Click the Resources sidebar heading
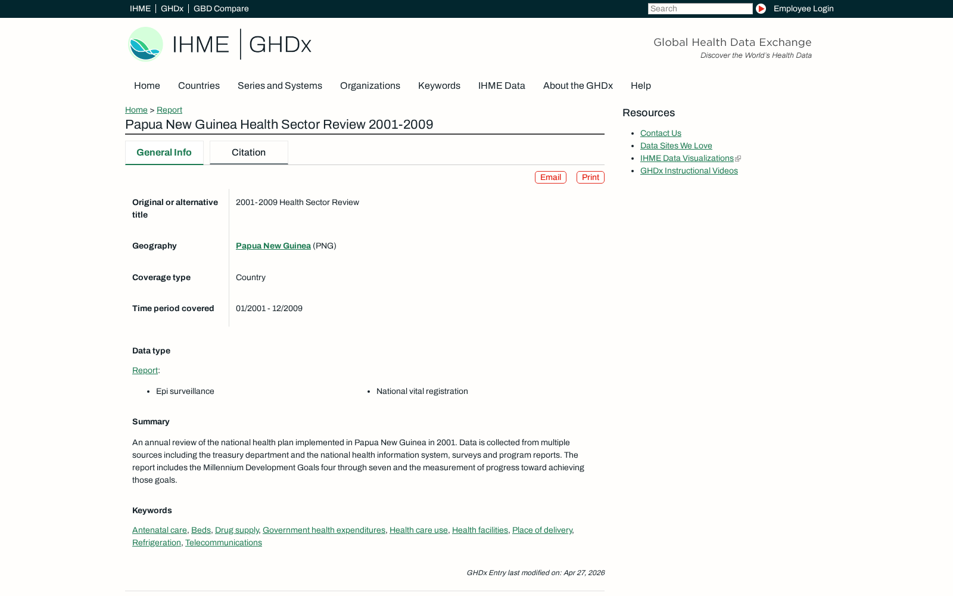This screenshot has width=953, height=596. point(649,113)
